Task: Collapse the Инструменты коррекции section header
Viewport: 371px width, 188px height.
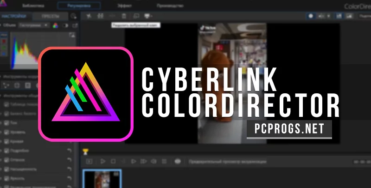Action: (x=20, y=77)
